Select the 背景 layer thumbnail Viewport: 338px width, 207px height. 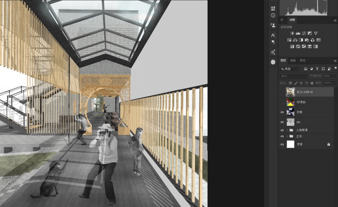pos(290,144)
